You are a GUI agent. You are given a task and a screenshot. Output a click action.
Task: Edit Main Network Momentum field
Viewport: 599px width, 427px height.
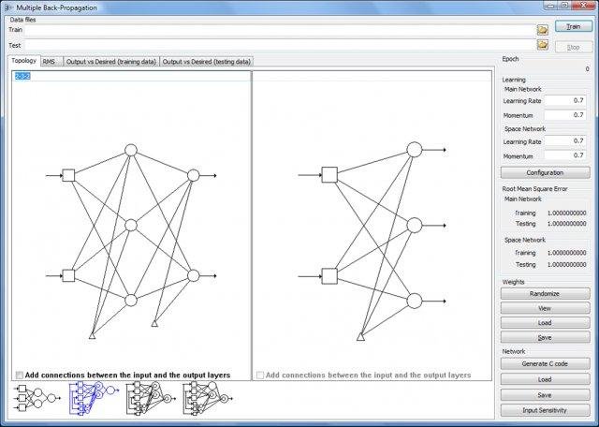point(565,115)
